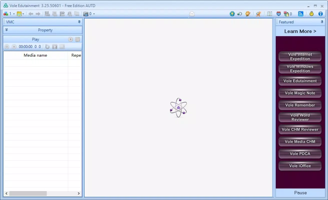328x200 pixels.
Task: Click the grayed folder stack icon
Action: pyautogui.click(x=77, y=14)
